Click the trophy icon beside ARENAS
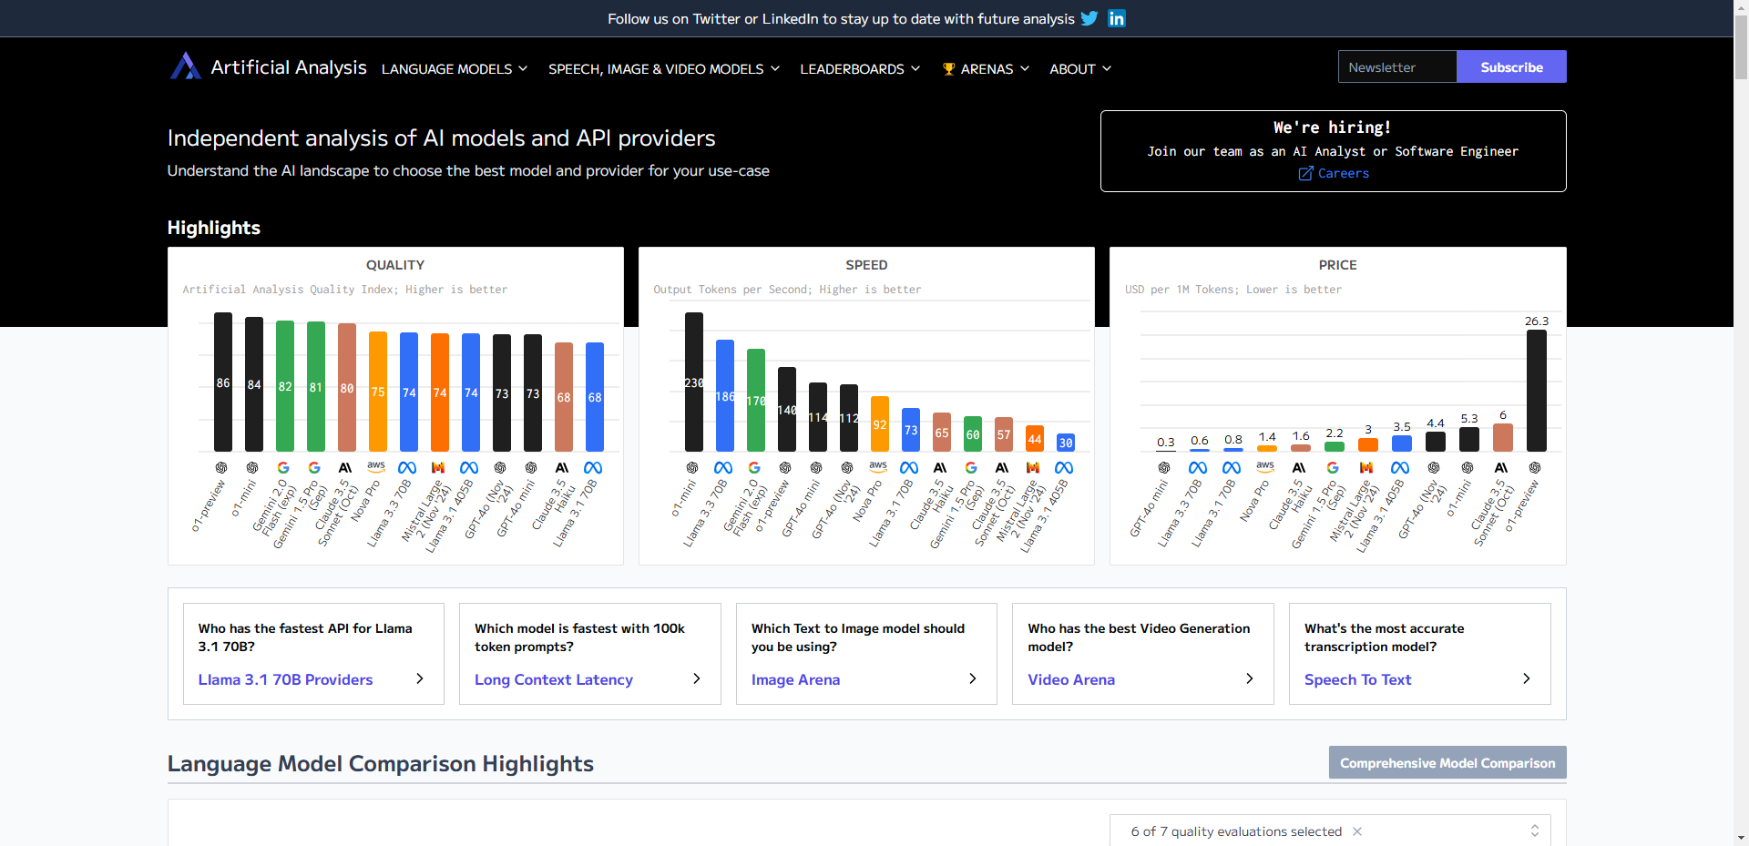The image size is (1749, 846). pos(947,68)
